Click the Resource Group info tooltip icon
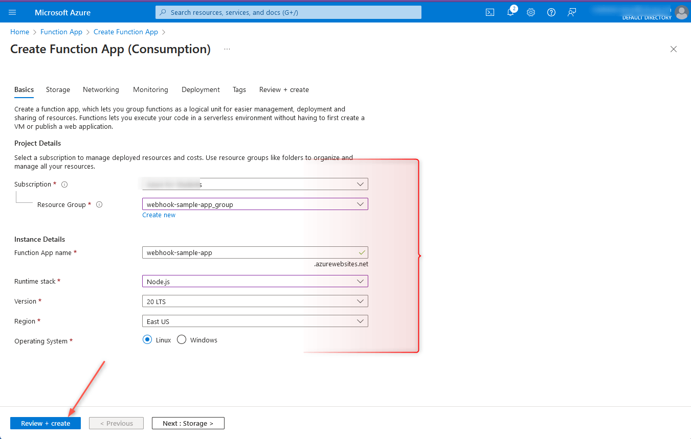Screen dimensions: 691x439 tap(99, 204)
